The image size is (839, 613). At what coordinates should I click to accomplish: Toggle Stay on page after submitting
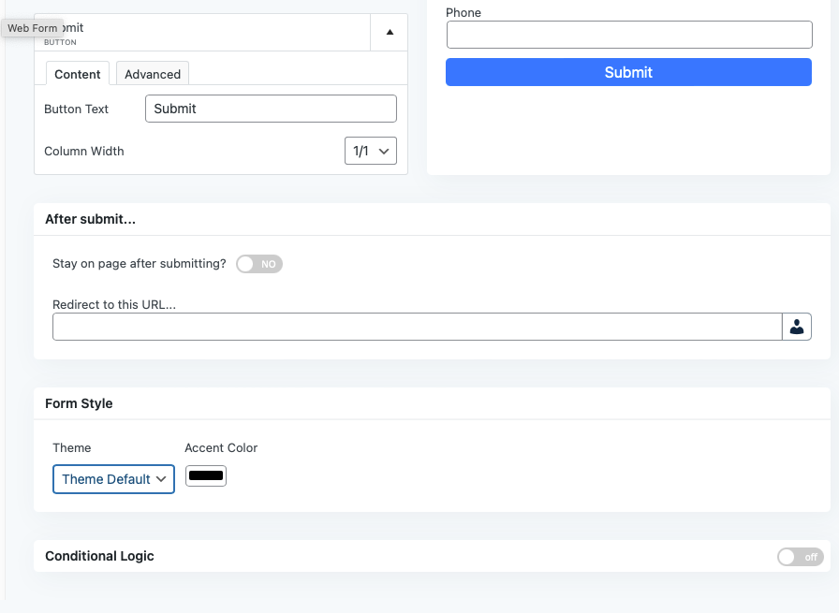[x=259, y=264]
